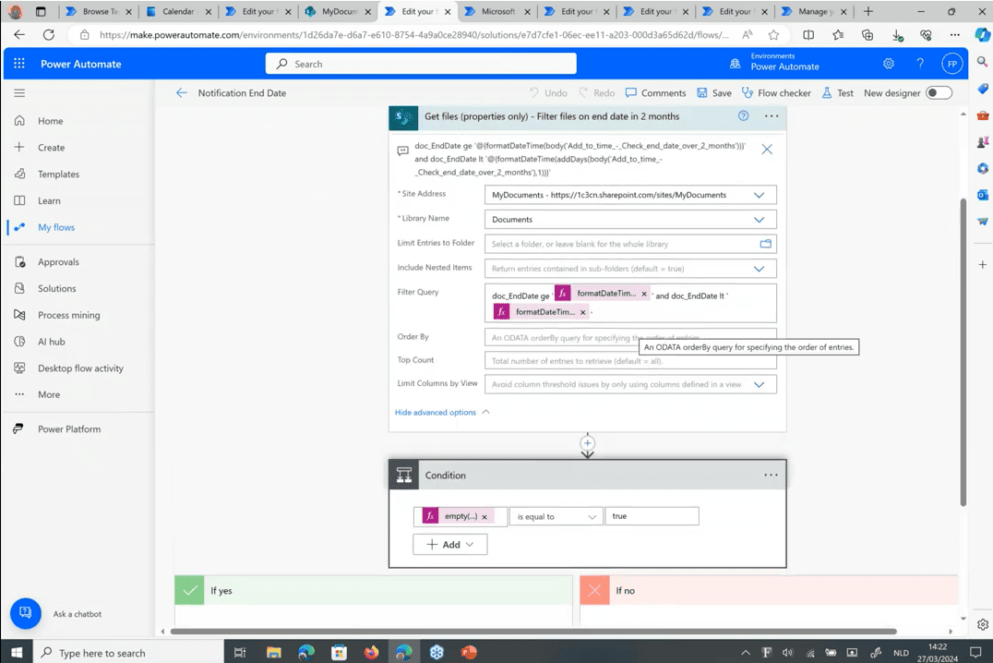Click the plus insert step button
993x663 pixels.
(587, 443)
